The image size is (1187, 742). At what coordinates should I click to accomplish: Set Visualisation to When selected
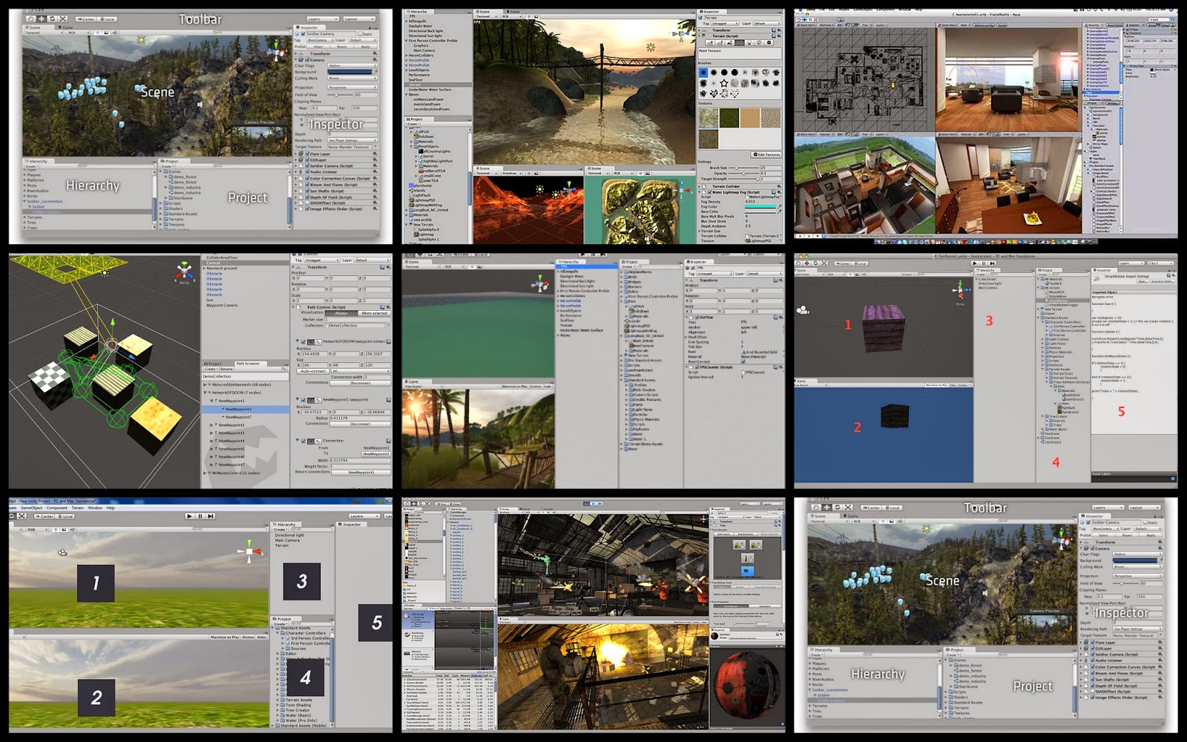click(x=375, y=313)
